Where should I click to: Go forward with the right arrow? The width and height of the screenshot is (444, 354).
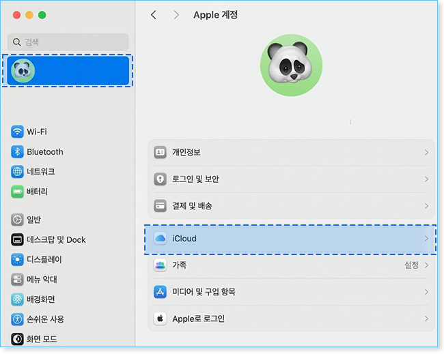pyautogui.click(x=176, y=15)
